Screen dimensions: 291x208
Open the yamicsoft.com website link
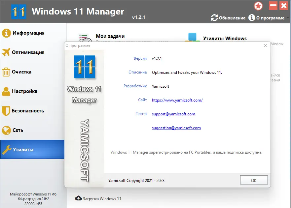pyautogui.click(x=177, y=100)
